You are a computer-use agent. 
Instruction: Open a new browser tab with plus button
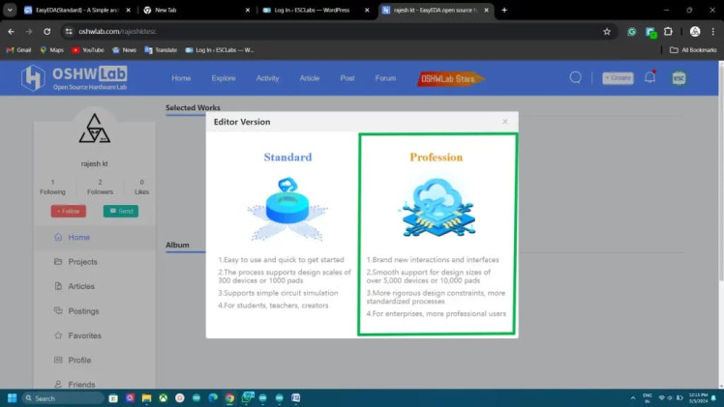504,10
